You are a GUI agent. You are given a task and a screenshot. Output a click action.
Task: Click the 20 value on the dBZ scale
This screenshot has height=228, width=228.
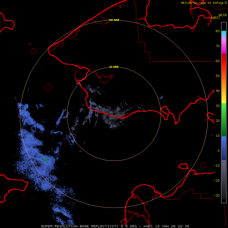click(x=218, y=121)
